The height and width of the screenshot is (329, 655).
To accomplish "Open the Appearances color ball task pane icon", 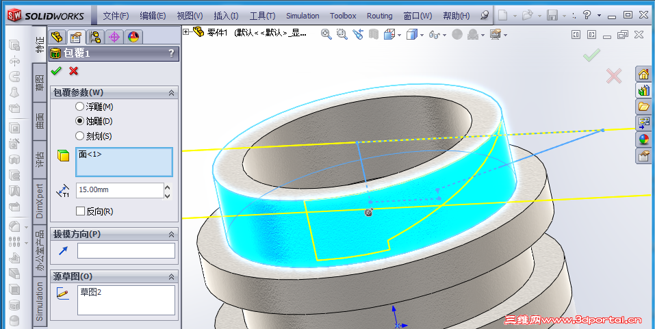I will (x=643, y=139).
